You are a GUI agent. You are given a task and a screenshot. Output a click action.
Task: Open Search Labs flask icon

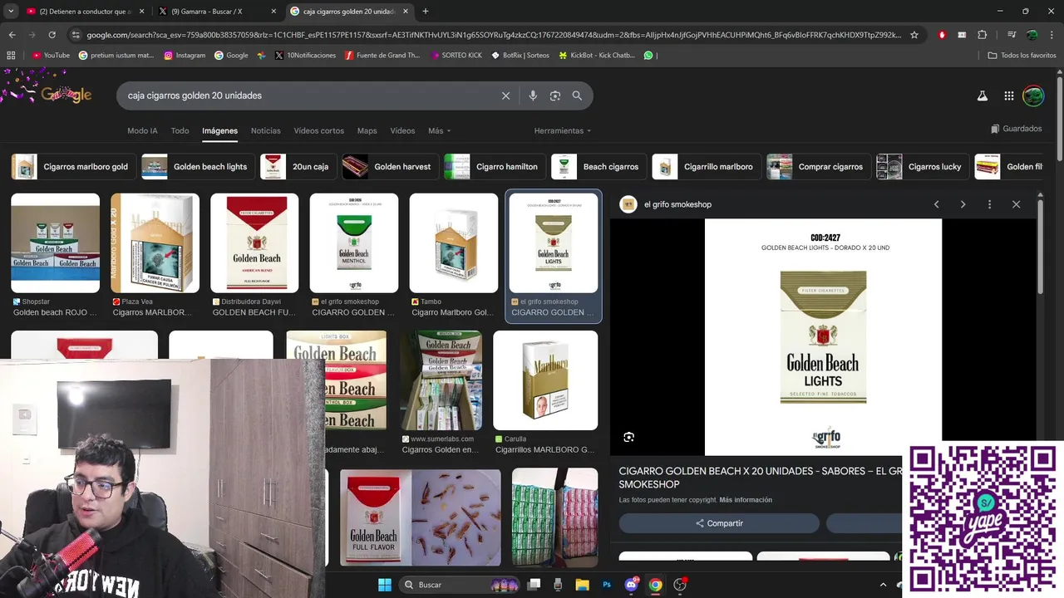(982, 96)
